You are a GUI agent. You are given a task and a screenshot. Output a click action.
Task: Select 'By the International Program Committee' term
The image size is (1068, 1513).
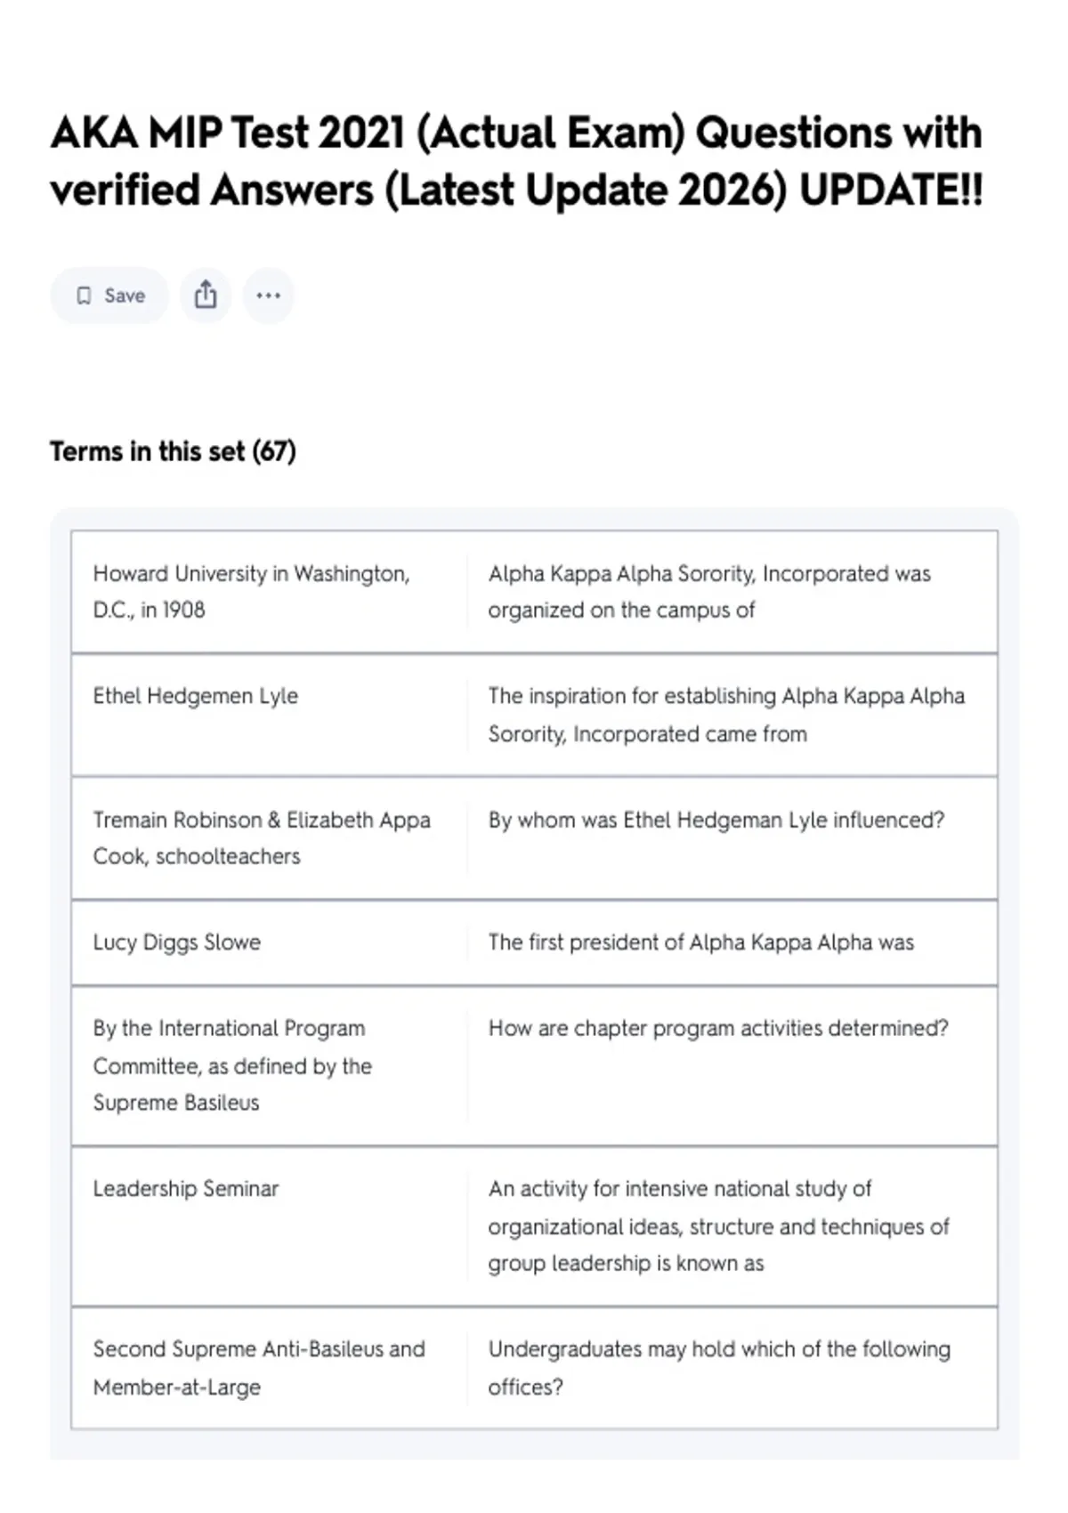point(232,1065)
